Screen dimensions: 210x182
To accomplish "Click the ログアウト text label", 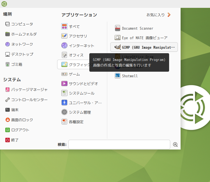I will click(20, 130).
